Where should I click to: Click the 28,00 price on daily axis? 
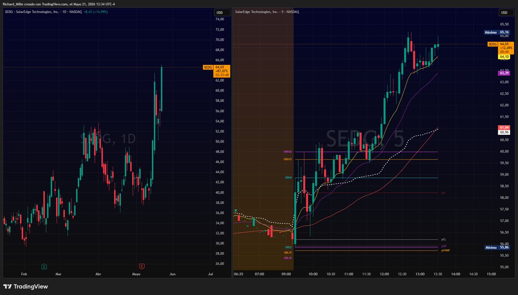(x=220, y=254)
